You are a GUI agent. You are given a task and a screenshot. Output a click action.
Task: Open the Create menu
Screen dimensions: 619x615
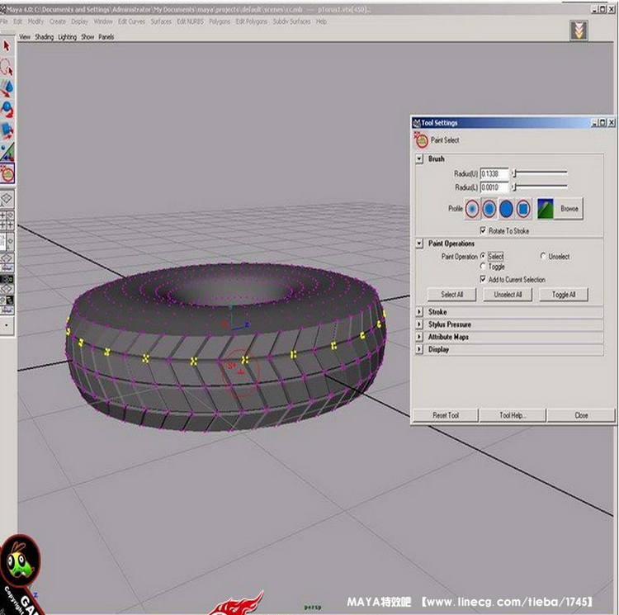coord(58,21)
